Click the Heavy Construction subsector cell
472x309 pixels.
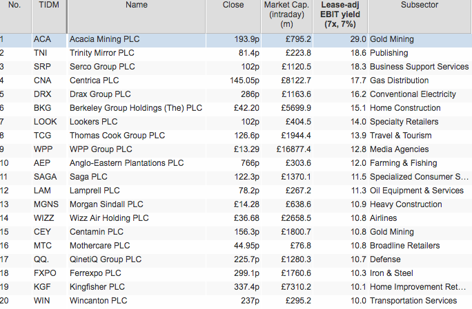click(x=406, y=205)
